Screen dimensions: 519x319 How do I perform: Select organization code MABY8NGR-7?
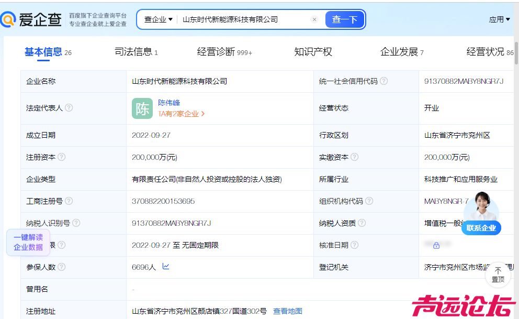(x=446, y=201)
